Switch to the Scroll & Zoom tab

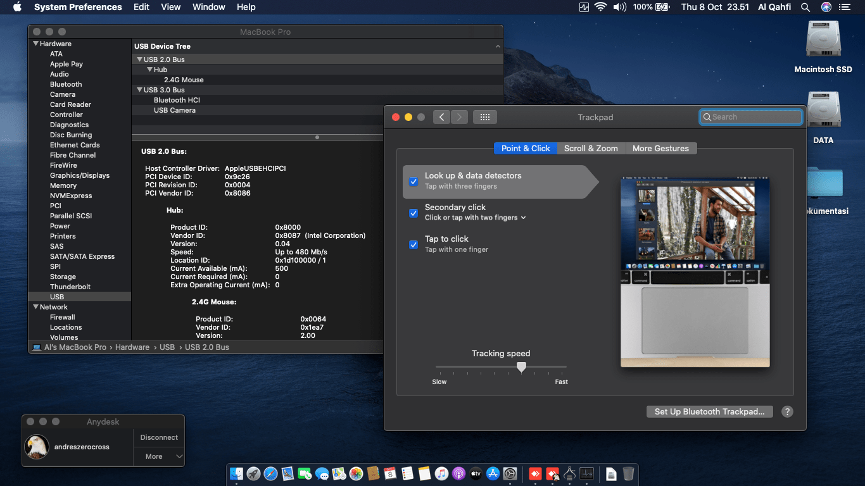coord(591,148)
